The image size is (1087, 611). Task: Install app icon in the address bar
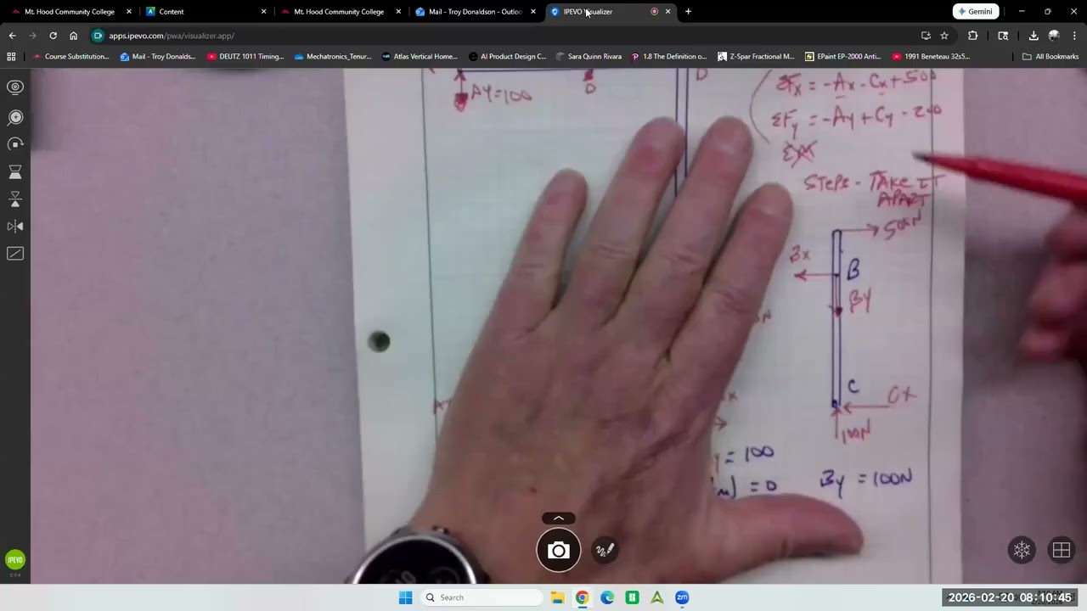coord(926,36)
